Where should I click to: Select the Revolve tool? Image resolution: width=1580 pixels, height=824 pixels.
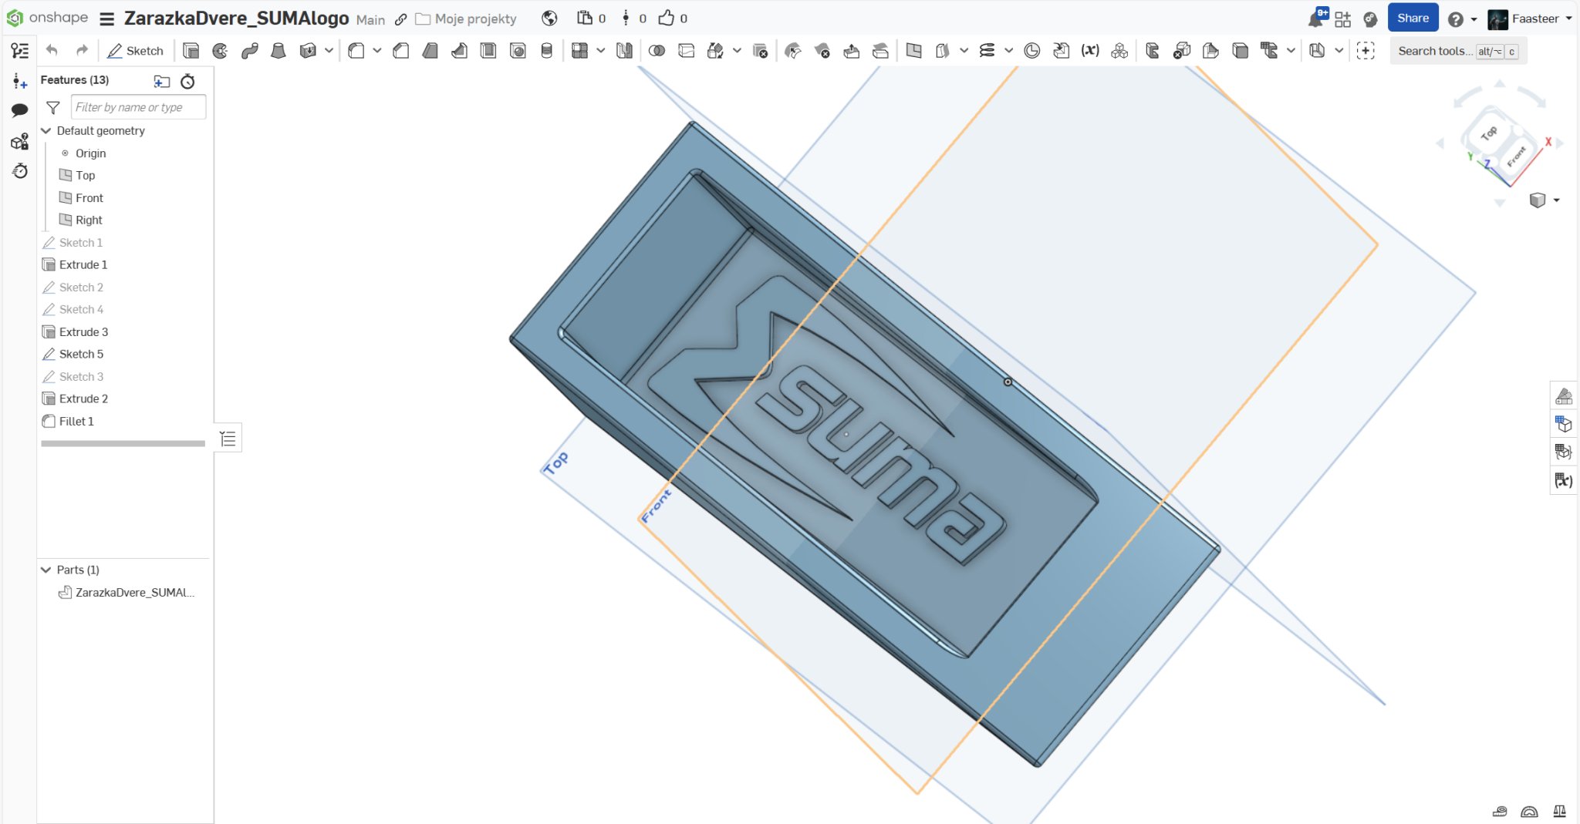point(220,51)
